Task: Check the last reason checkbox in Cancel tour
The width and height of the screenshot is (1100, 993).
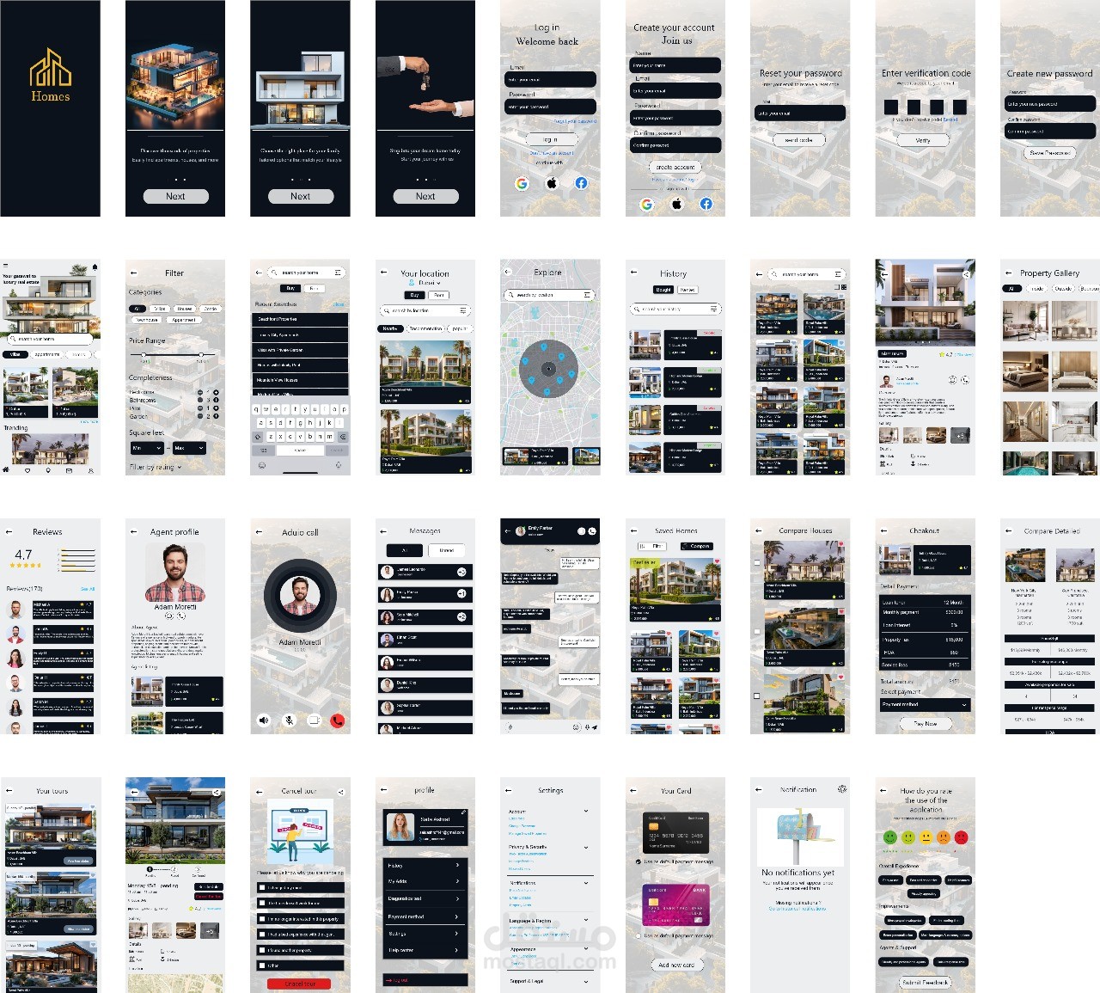Action: [262, 965]
